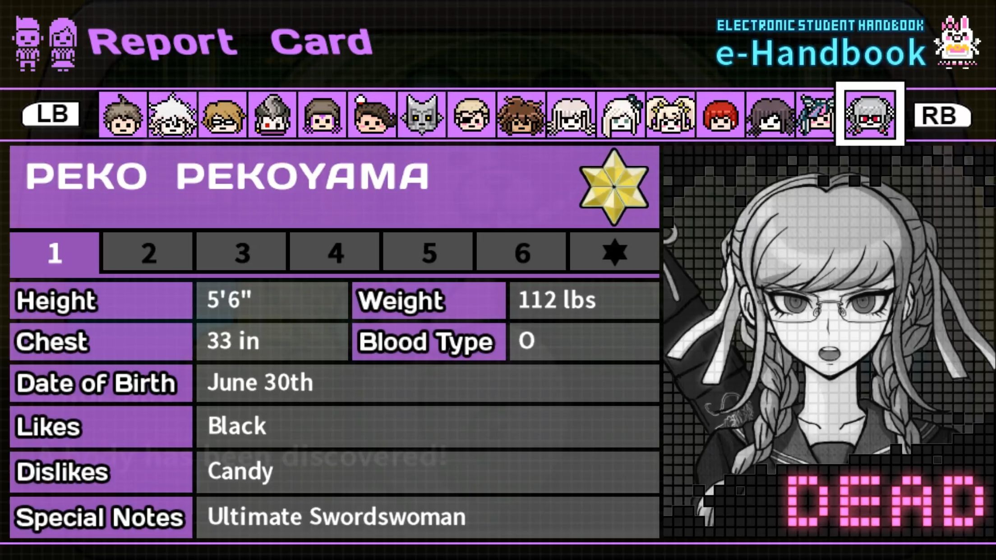
Task: Select the long gray-haired girl avatar
Action: click(x=571, y=115)
